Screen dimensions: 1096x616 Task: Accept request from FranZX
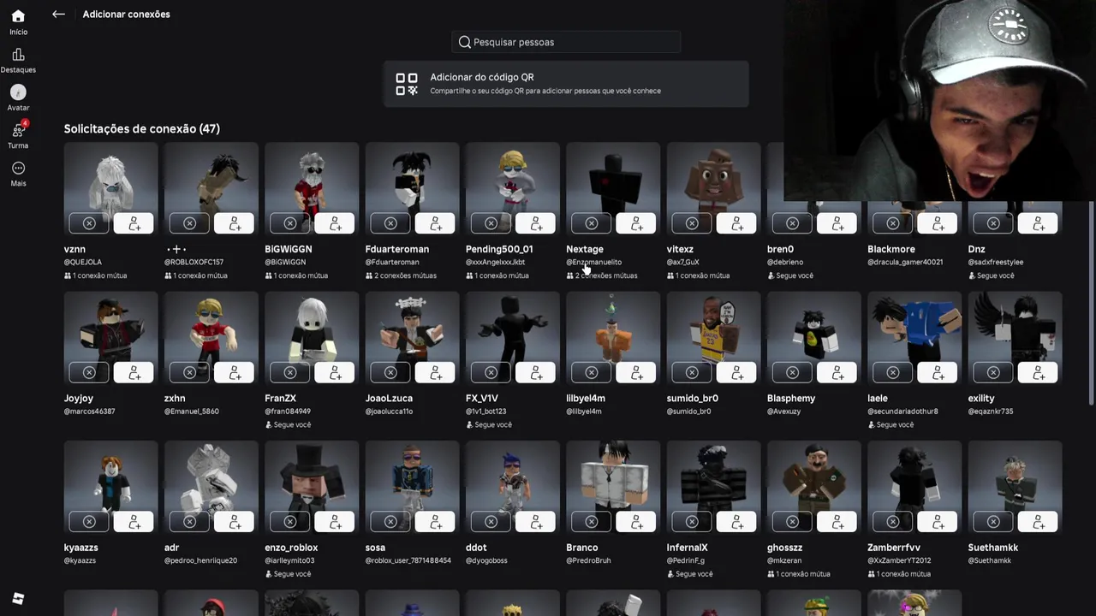pos(335,372)
